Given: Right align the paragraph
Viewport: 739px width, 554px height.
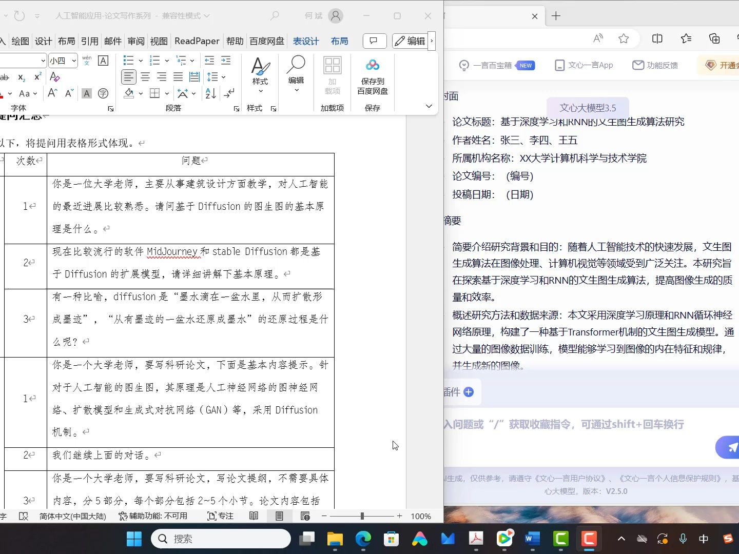Looking at the screenshot, I should (x=162, y=77).
